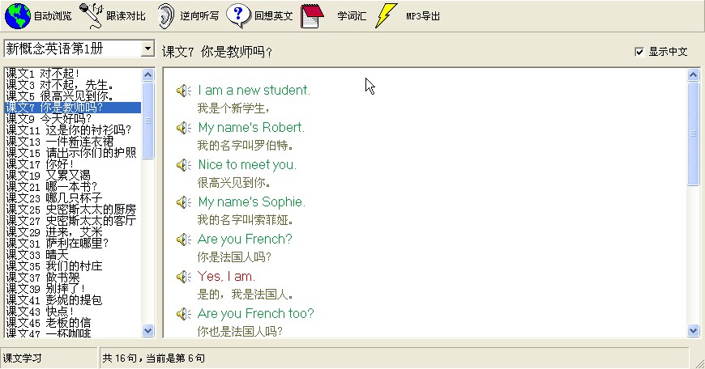Select lesson 课文45 老板的信

[73, 323]
